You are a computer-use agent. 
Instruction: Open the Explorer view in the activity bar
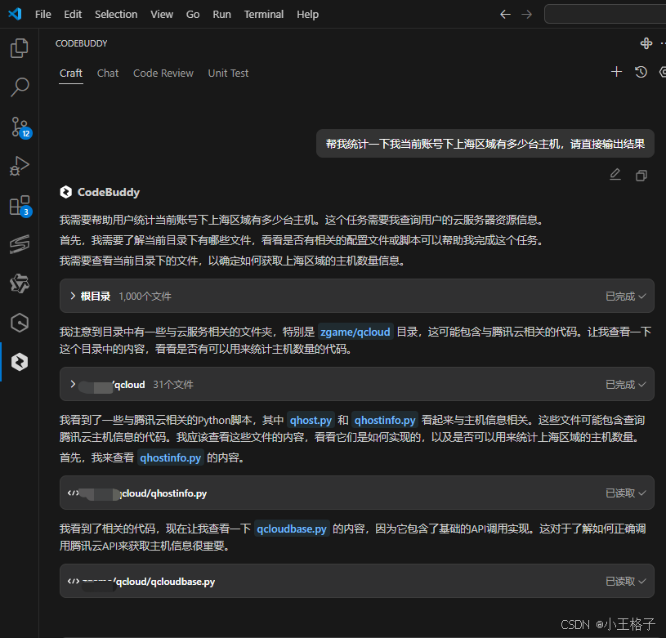(x=19, y=48)
